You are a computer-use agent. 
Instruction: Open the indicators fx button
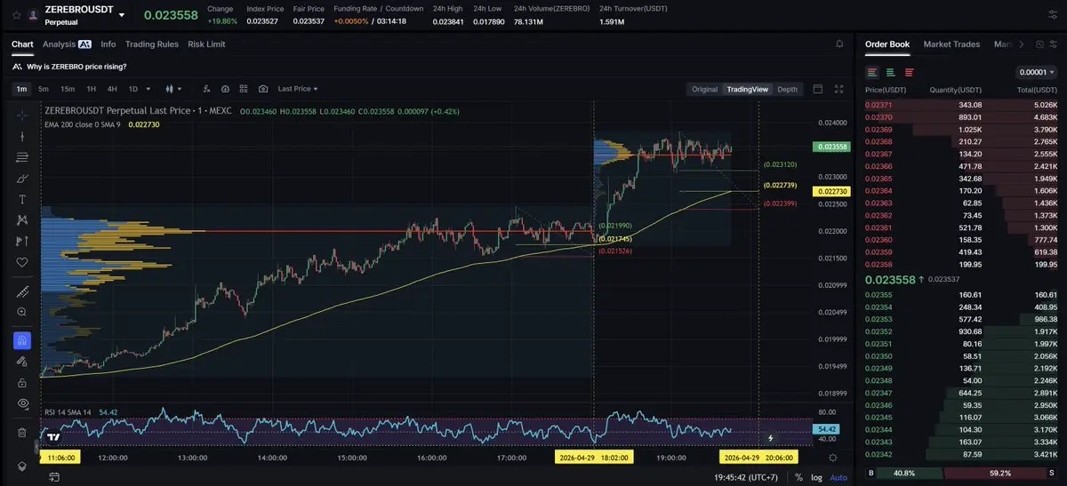click(x=206, y=89)
